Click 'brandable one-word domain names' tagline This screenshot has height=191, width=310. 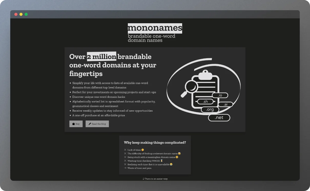(x=151, y=38)
